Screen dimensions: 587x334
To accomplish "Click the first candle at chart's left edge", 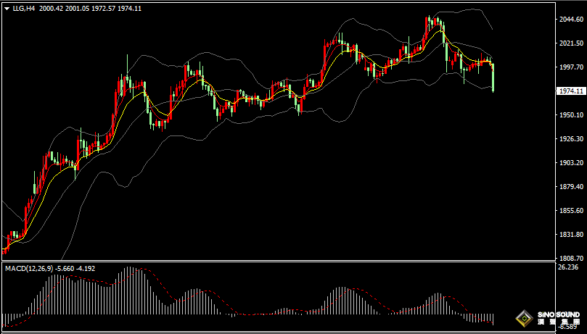I will (5, 249).
